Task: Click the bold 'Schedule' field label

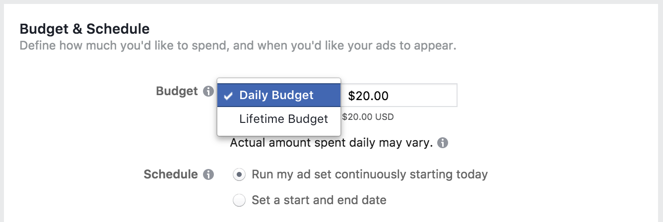Action: [171, 174]
